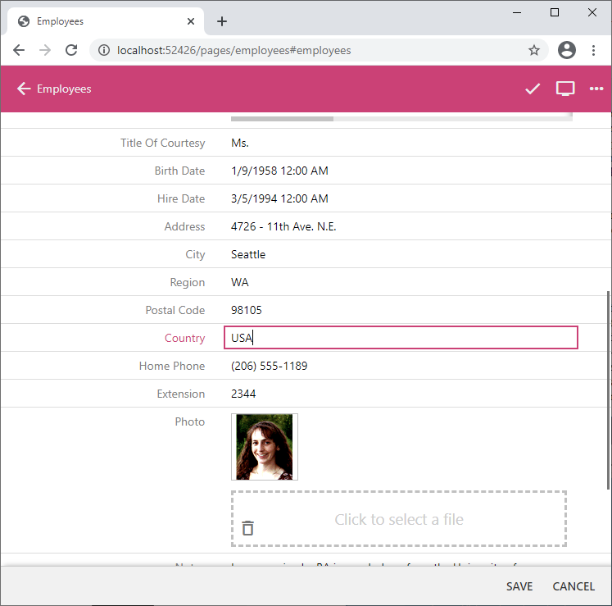Click the back arrow next to Employees header
The width and height of the screenshot is (612, 606).
pos(24,89)
